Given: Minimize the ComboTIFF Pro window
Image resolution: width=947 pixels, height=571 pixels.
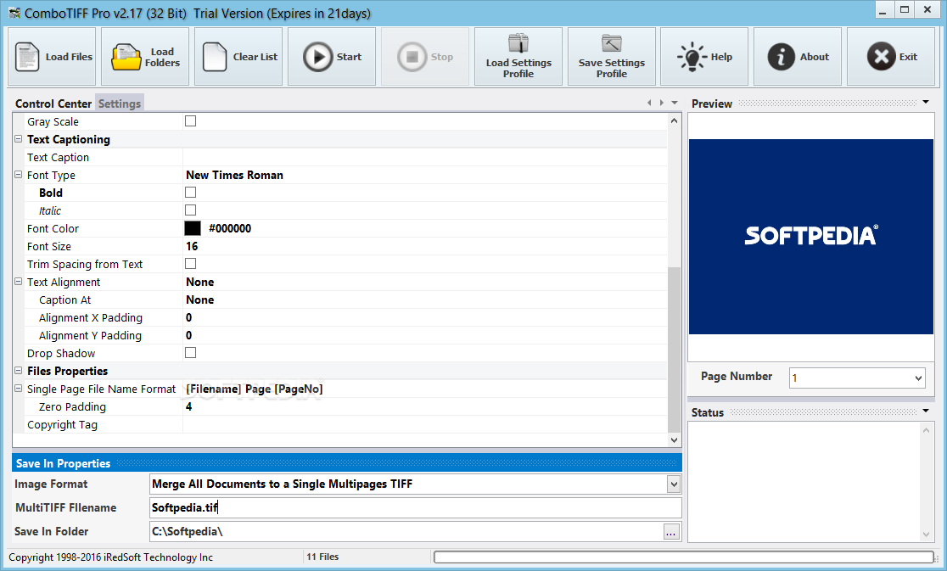Looking at the screenshot, I should tap(883, 9).
